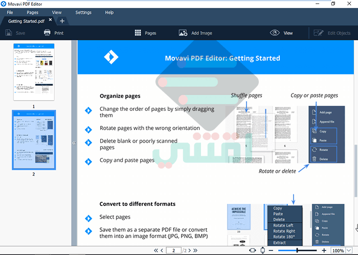Zoom out with the minus button

coord(271,250)
